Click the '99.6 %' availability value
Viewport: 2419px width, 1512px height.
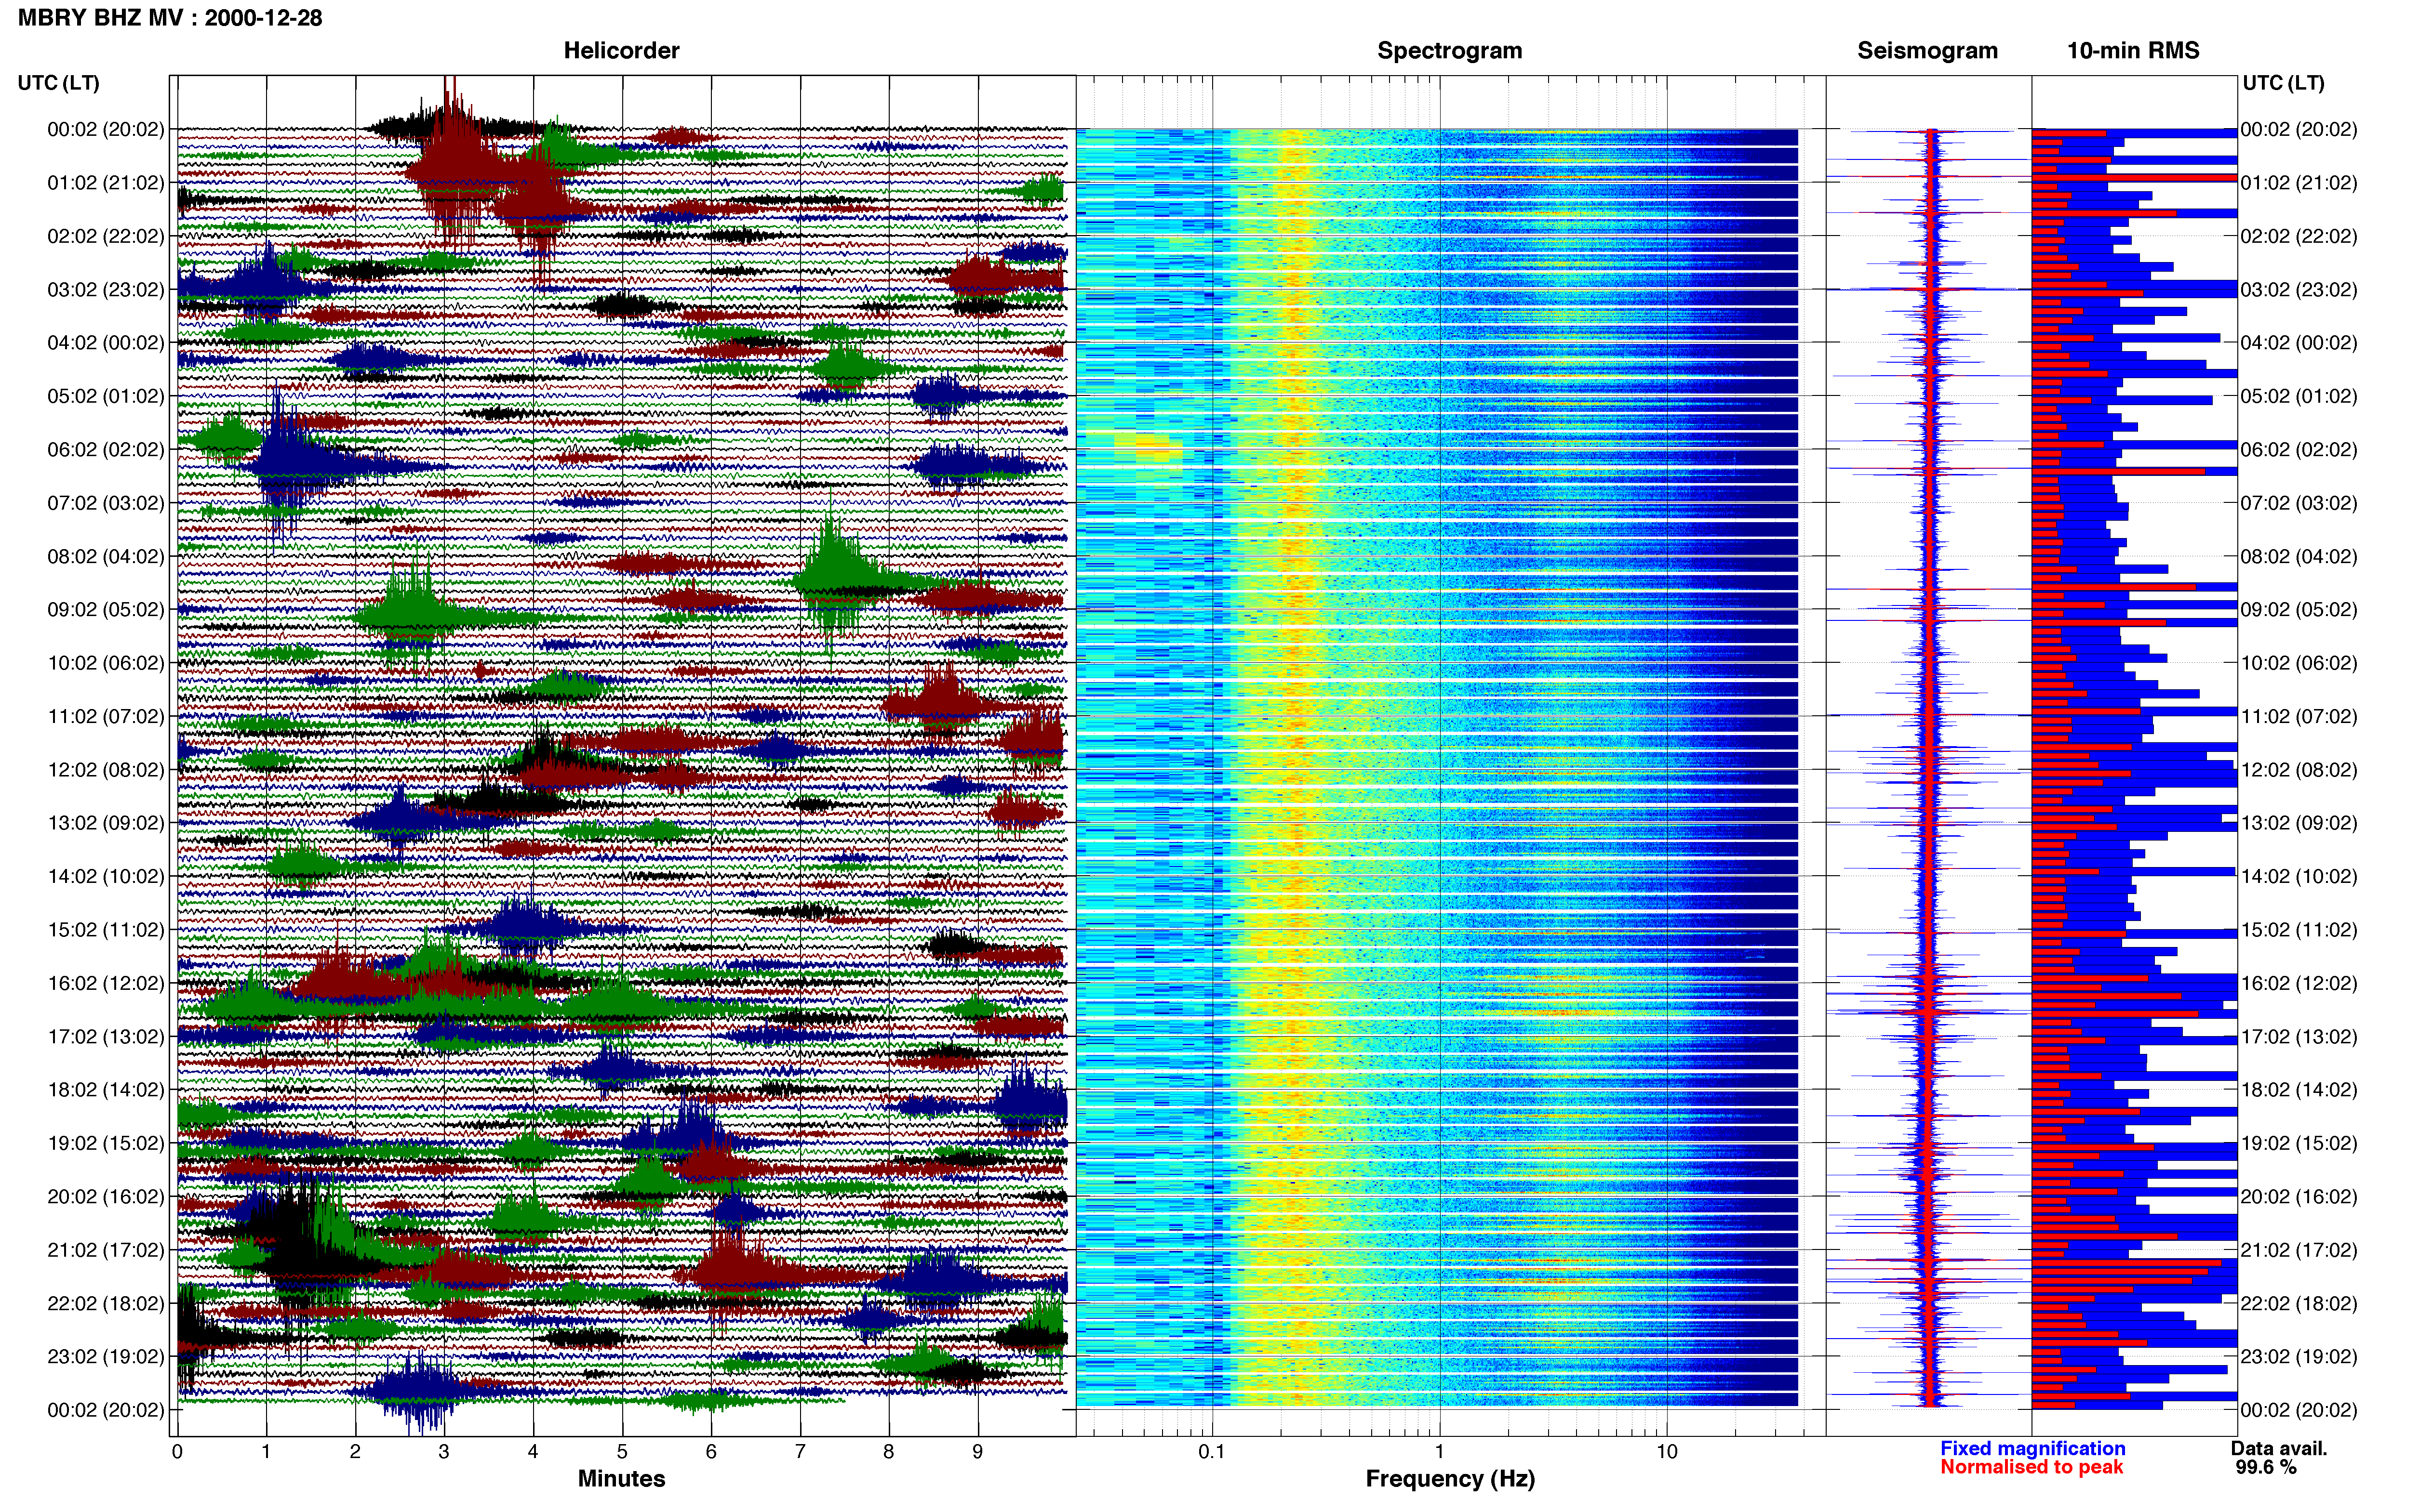click(x=2266, y=1467)
